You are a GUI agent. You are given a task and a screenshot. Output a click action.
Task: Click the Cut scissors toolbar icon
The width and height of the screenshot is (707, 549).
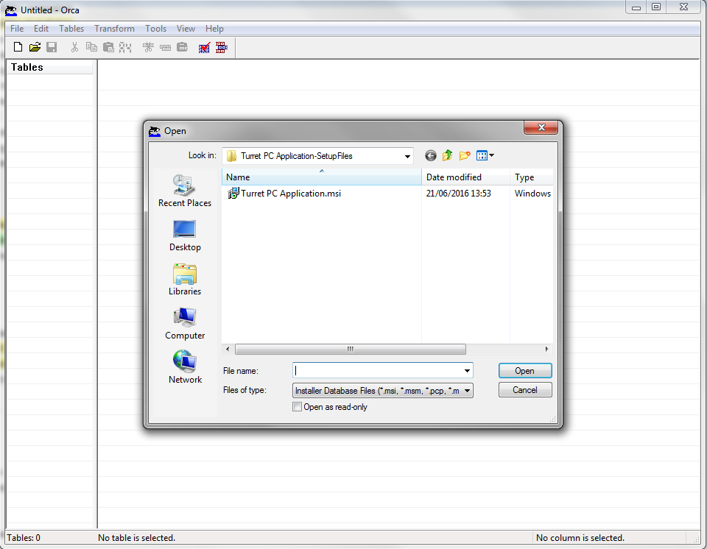click(75, 47)
